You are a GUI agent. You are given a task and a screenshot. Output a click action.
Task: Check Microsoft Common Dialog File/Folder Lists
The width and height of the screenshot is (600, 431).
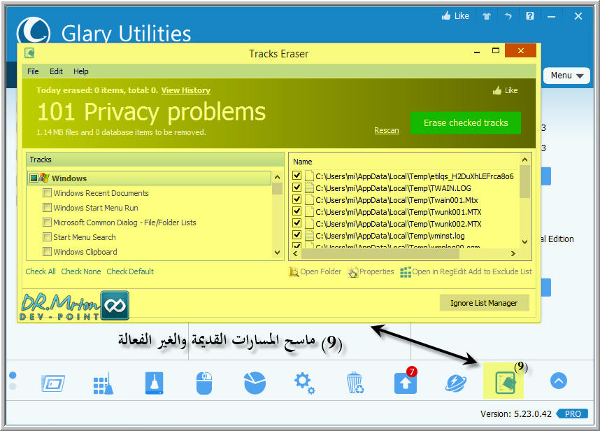(x=47, y=222)
